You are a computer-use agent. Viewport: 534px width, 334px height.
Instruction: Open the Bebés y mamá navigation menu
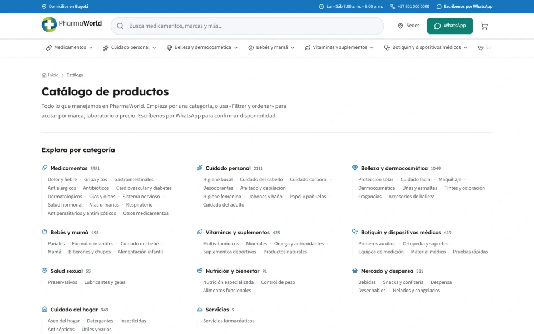271,48
